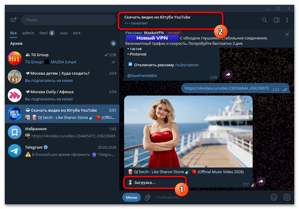
Task: Click the pinned chat icon in TG Group
Action: pos(113,62)
